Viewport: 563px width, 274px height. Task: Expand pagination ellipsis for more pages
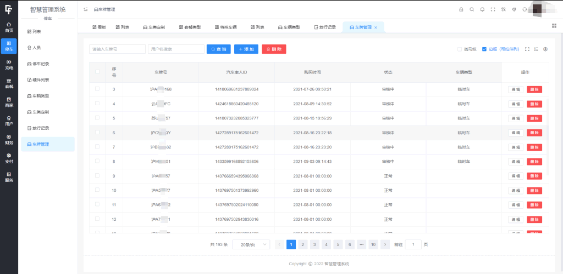click(x=361, y=244)
